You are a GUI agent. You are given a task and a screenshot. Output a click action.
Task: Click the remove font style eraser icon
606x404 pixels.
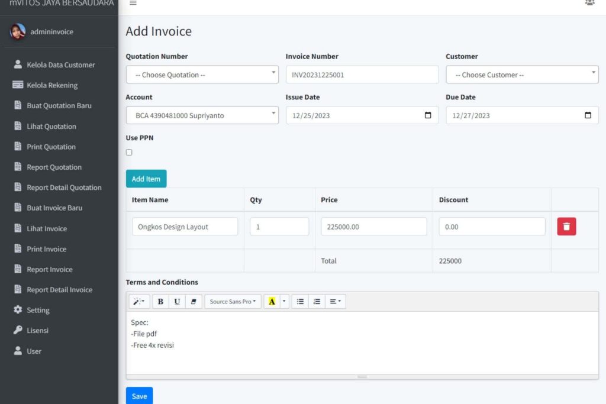click(x=194, y=301)
